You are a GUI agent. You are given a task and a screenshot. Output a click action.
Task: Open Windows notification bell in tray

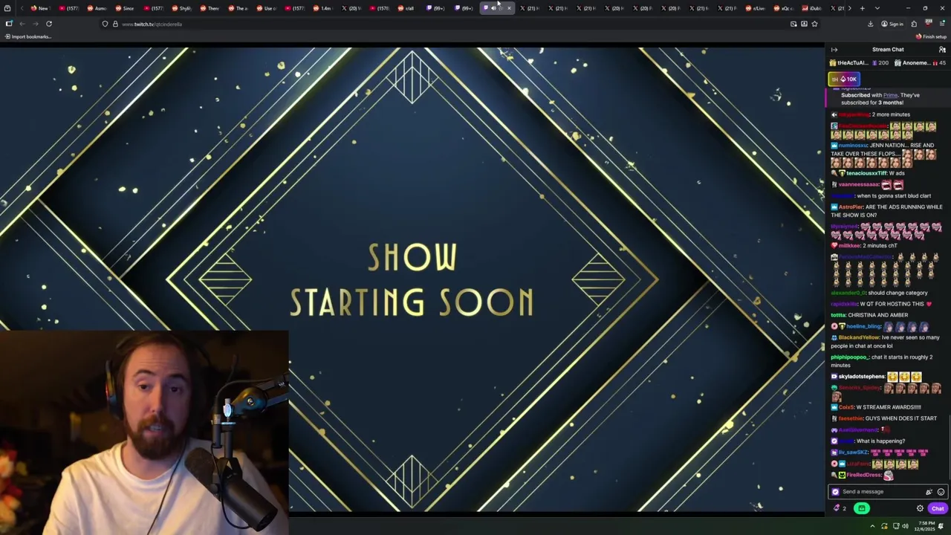[941, 526]
